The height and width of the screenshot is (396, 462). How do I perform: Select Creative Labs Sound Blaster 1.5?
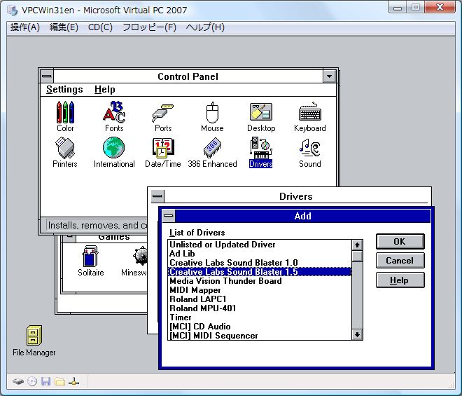260,272
